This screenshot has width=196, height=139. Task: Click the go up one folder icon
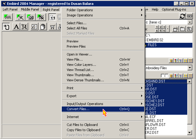[x=190, y=29]
